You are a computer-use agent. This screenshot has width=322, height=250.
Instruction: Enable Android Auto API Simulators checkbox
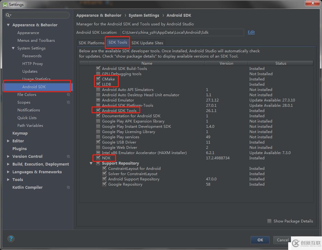pos(98,89)
